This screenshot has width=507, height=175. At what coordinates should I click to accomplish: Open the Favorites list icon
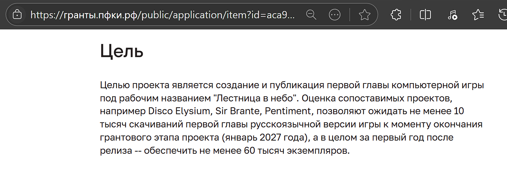point(478,15)
